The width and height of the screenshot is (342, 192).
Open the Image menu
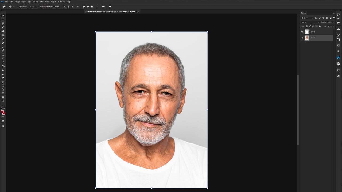(x=17, y=2)
